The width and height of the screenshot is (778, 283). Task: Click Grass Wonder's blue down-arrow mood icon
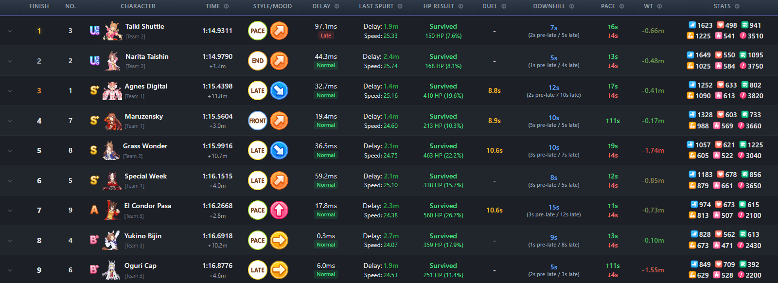point(279,150)
